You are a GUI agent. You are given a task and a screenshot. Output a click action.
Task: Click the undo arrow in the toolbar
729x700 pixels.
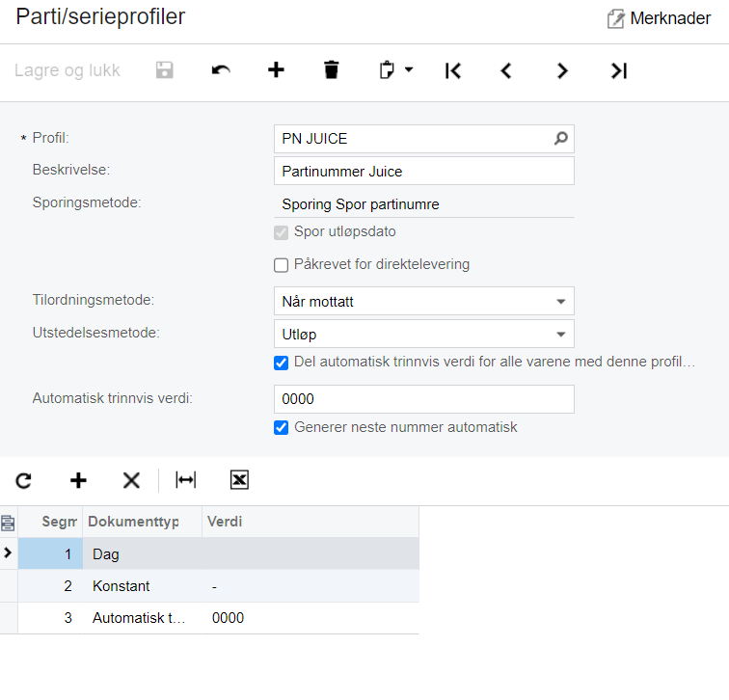221,70
